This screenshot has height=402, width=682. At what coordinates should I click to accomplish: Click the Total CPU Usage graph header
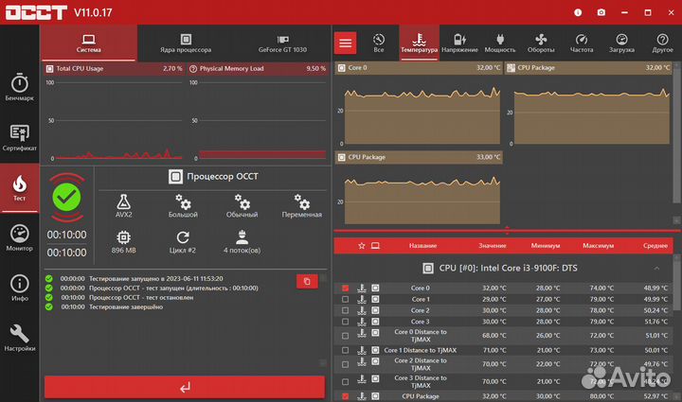coord(114,69)
